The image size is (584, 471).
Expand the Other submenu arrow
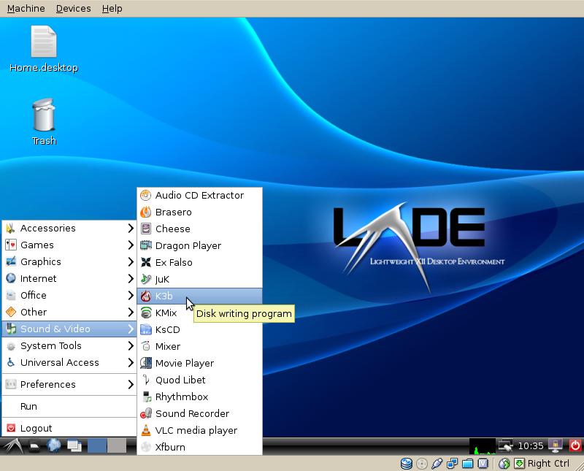click(131, 312)
